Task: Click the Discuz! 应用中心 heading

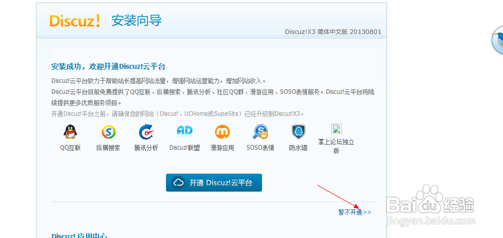Action: (x=79, y=236)
